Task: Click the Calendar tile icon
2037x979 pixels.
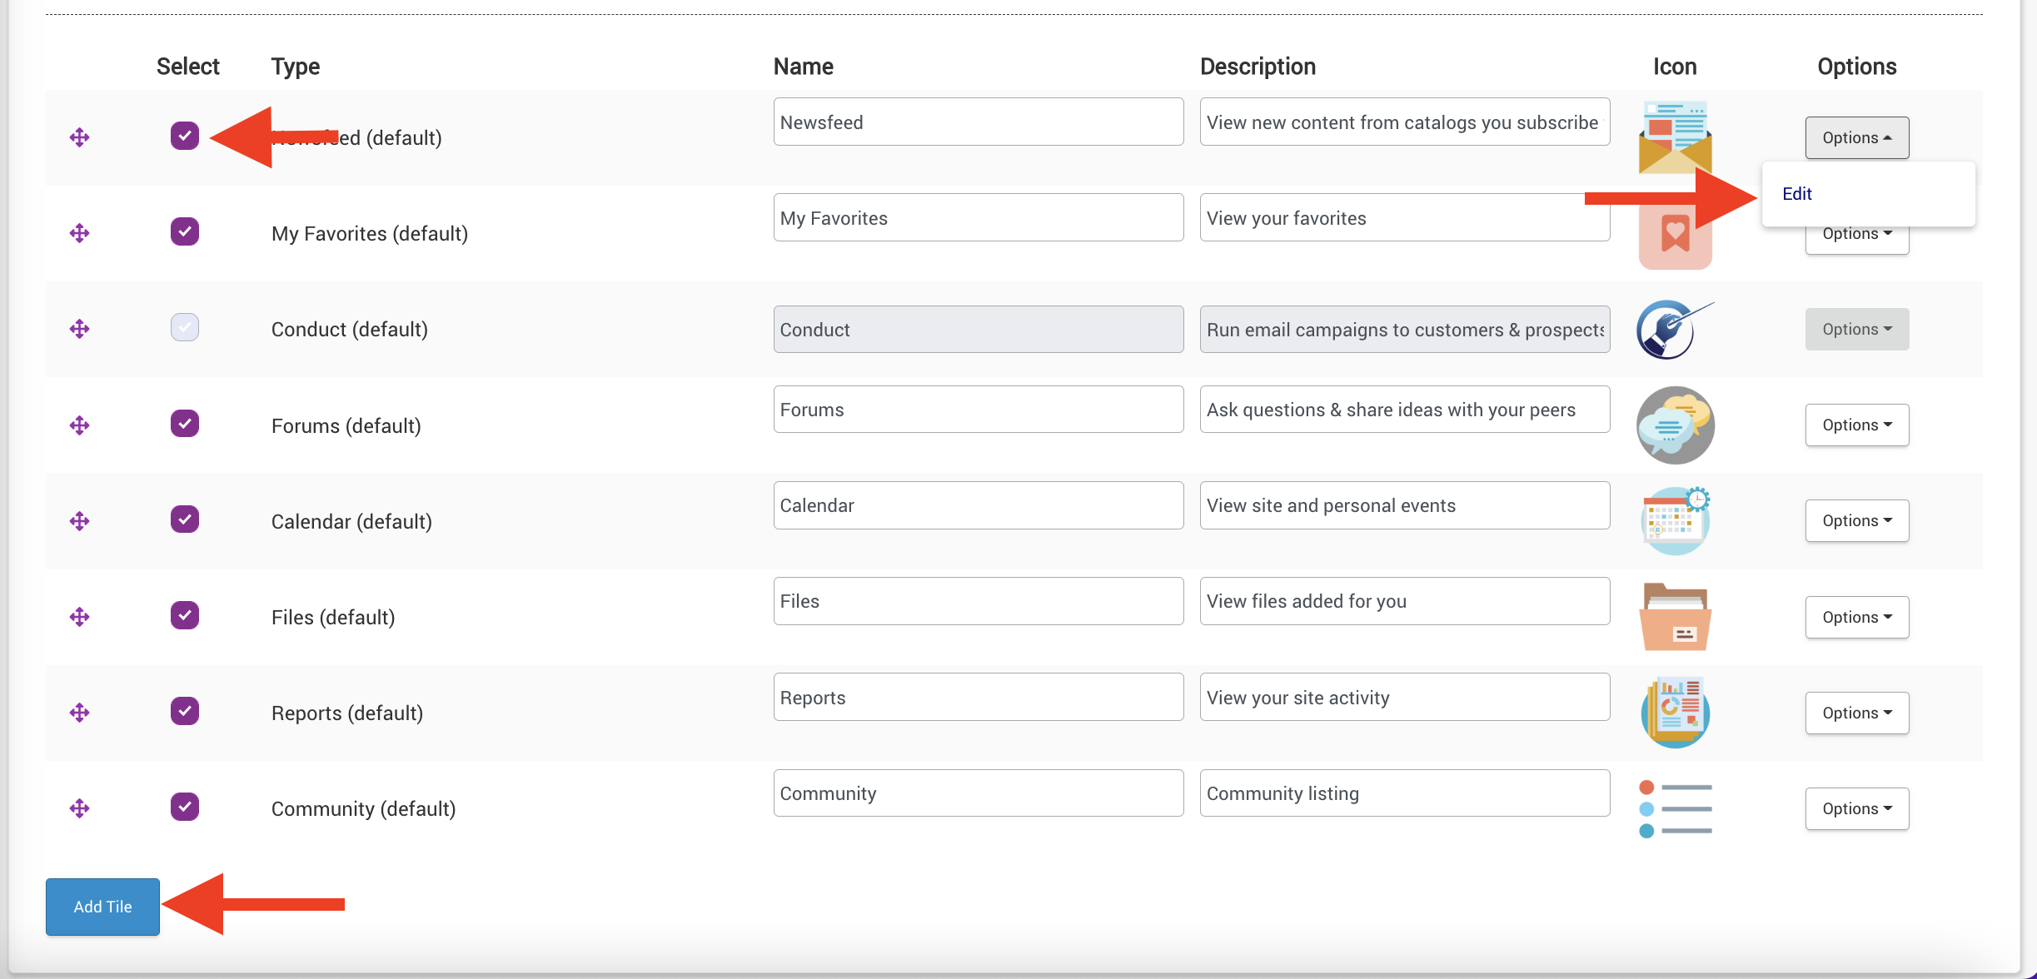Action: pos(1675,521)
